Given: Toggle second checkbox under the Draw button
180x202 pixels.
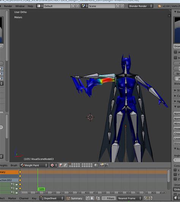Looking at the screenshot, I should [175, 57].
